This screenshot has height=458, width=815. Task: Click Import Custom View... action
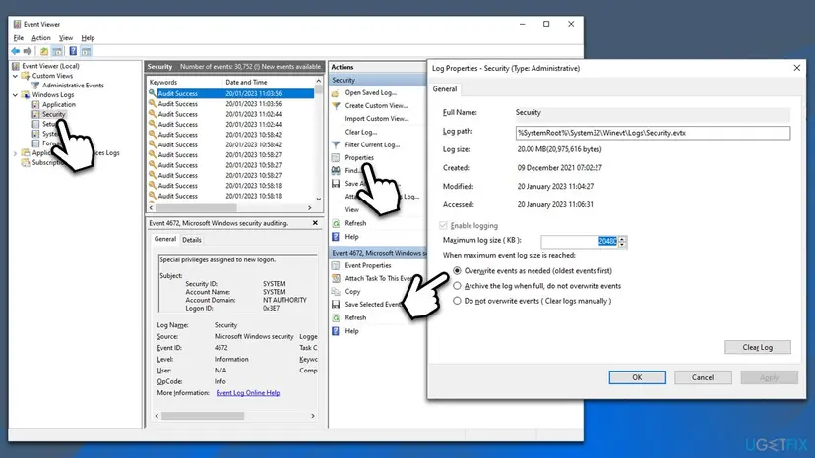(377, 119)
